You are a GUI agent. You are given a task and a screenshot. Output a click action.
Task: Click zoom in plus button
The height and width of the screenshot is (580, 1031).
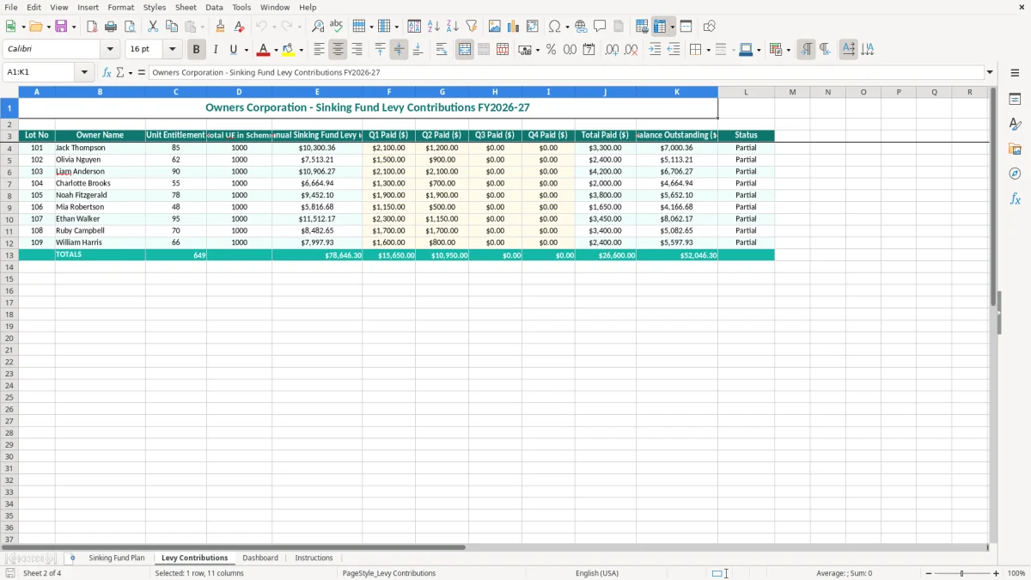click(997, 573)
